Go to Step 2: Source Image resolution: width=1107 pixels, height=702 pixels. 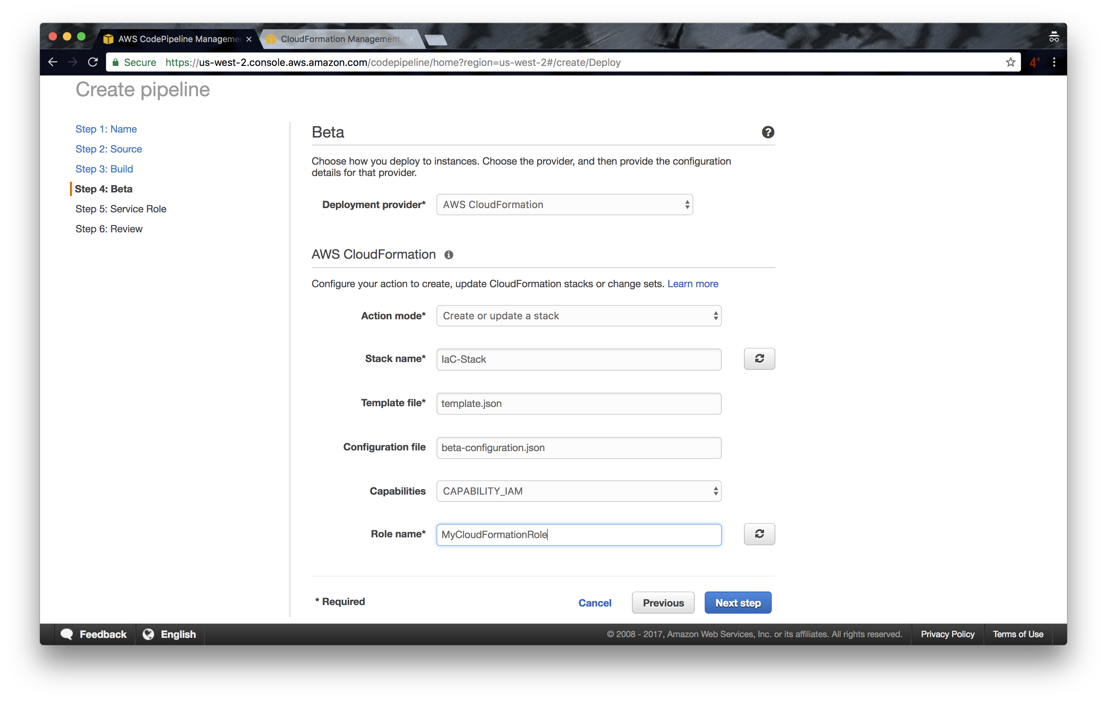(108, 149)
